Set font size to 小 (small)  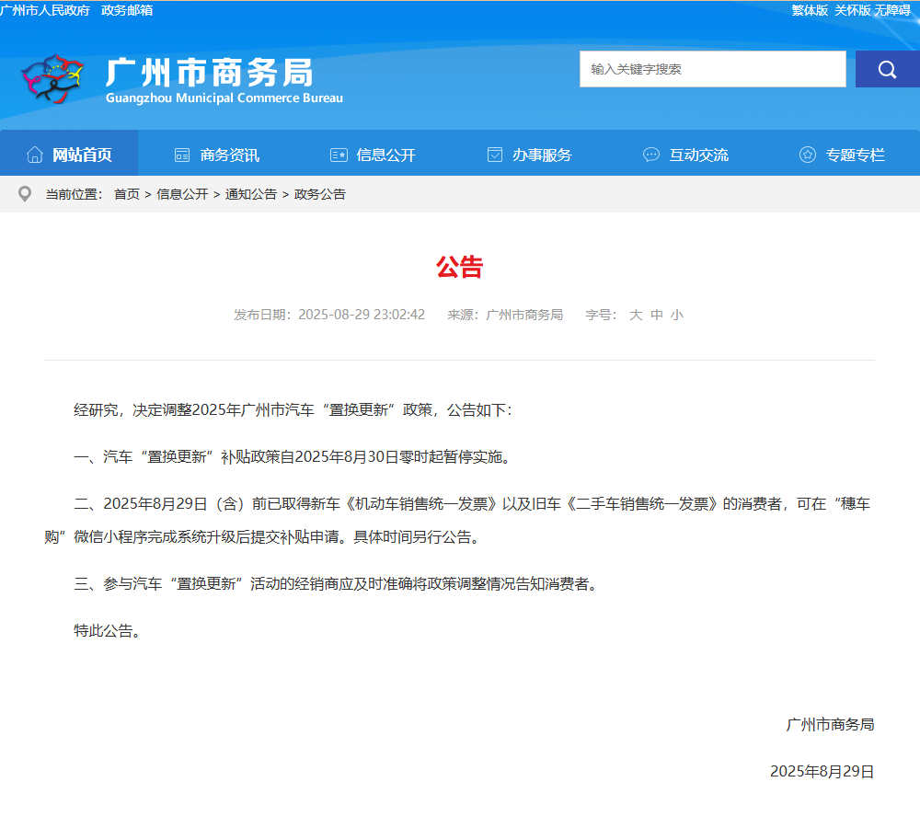[x=677, y=315]
